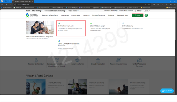177x102 pixels.
Task: Open the green QR code icon
Action: [x=146, y=15]
